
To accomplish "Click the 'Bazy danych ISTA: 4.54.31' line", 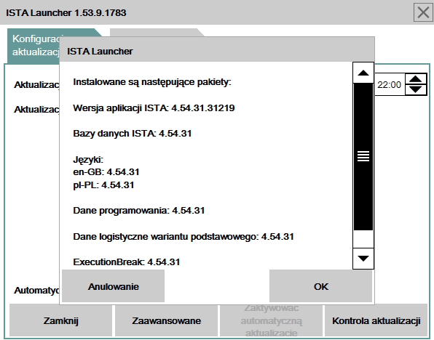I will (x=133, y=134).
